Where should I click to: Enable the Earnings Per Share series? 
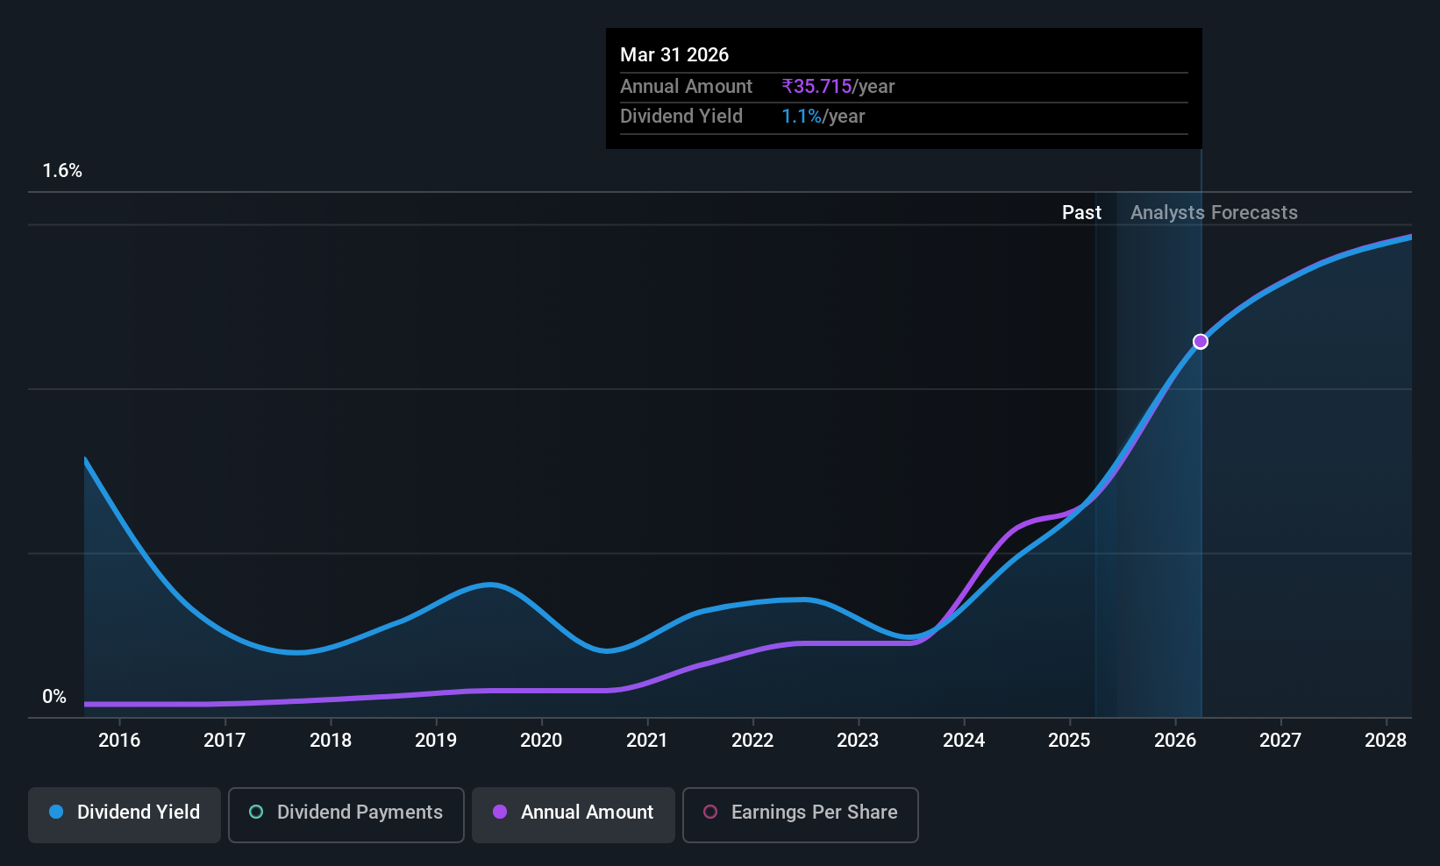pos(800,814)
